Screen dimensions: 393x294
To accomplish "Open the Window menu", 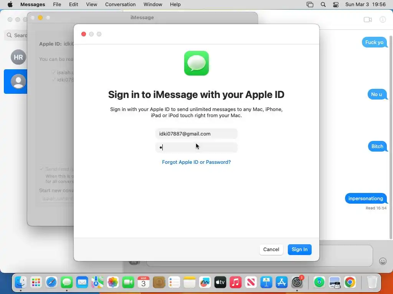I will [x=153, y=5].
